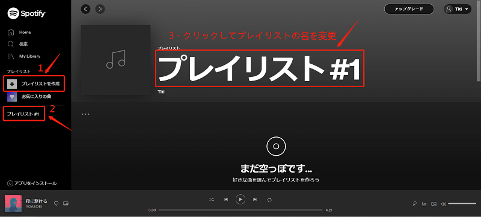Go back with the left arrow
Viewport: 481px width, 217px height.
(85, 9)
